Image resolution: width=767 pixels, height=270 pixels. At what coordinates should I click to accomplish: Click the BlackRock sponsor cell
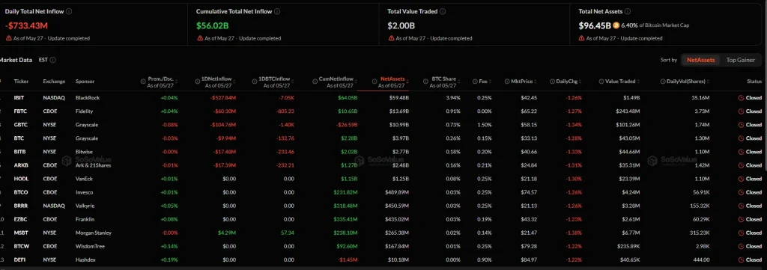coord(88,98)
